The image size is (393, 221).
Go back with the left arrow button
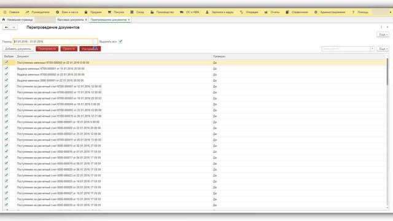point(6,27)
